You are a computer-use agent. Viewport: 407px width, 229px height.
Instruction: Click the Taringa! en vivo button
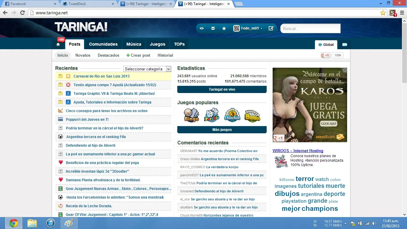click(x=222, y=89)
